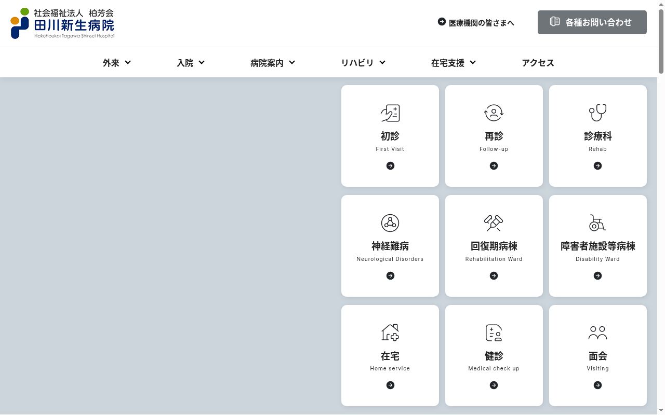This screenshot has height=415, width=665.
Task: Click the book icon in the 各種お問い合わせ button
Action: tap(555, 22)
